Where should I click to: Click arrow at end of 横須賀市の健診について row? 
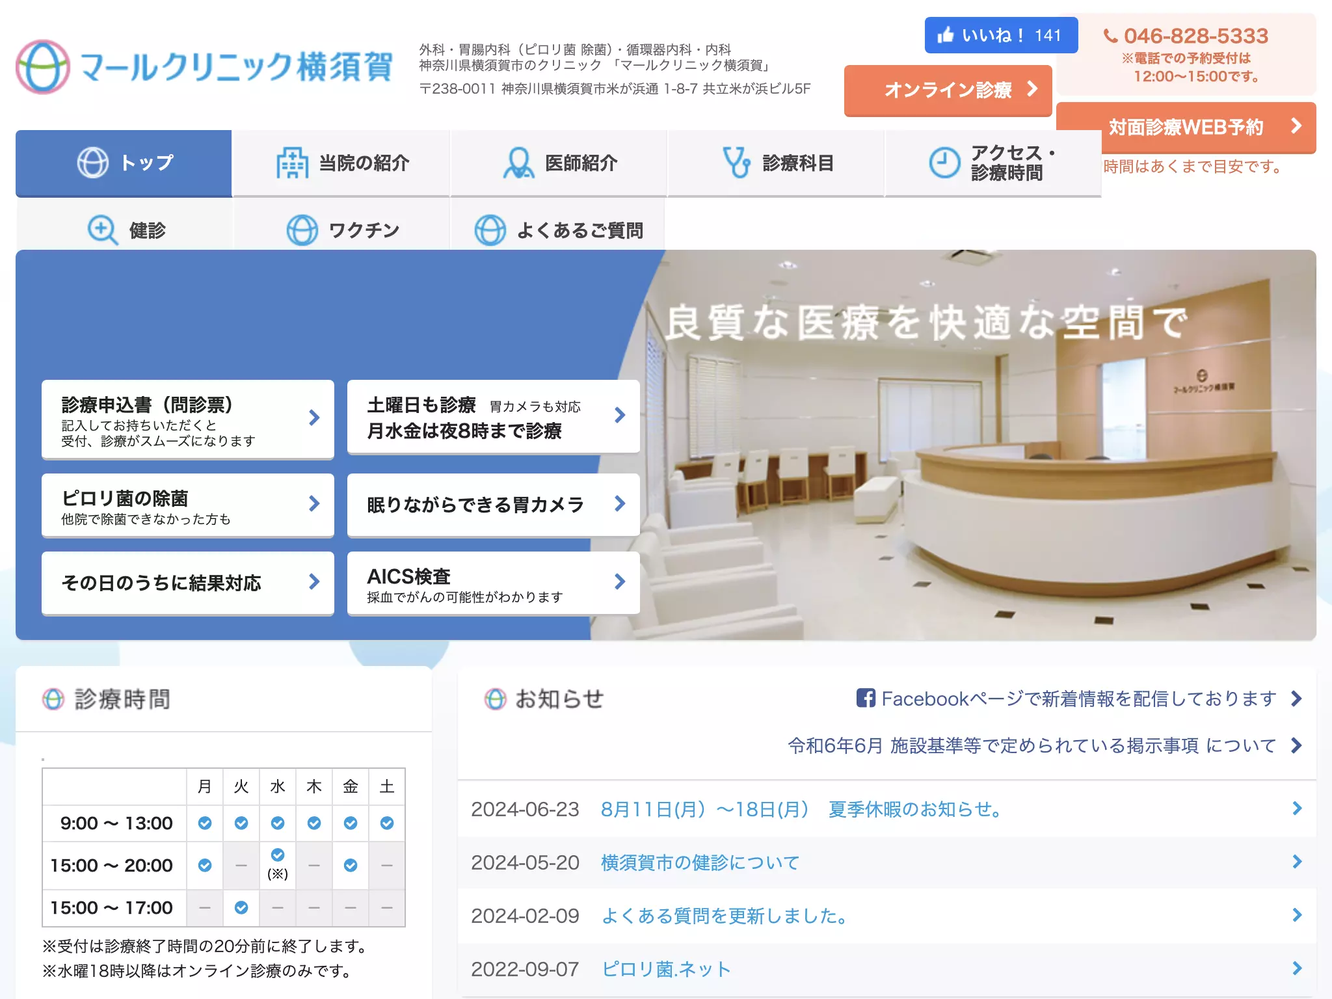[1297, 862]
